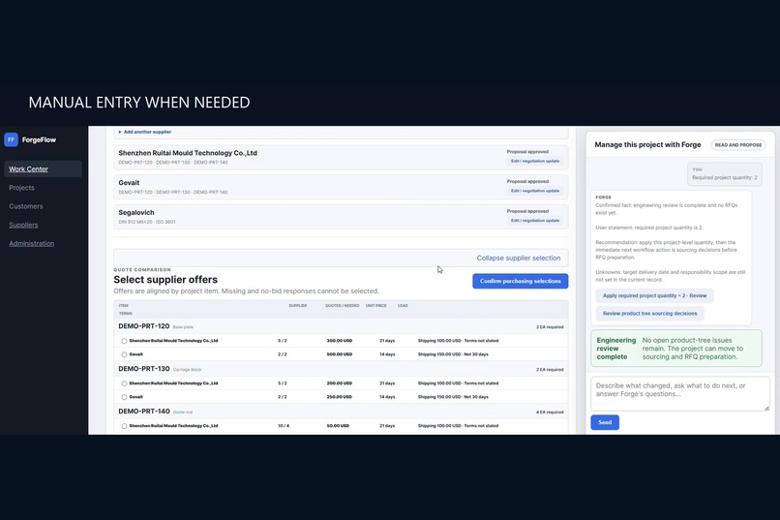Send message to Forge
This screenshot has height=520, width=780.
[x=605, y=422]
